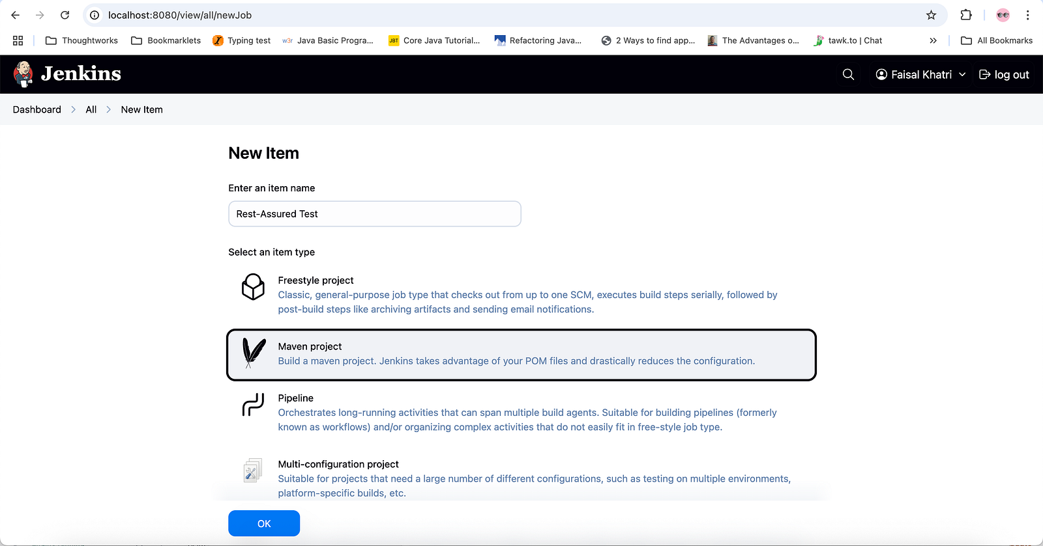
Task: Click the Pipeline pipe icon
Action: (253, 404)
